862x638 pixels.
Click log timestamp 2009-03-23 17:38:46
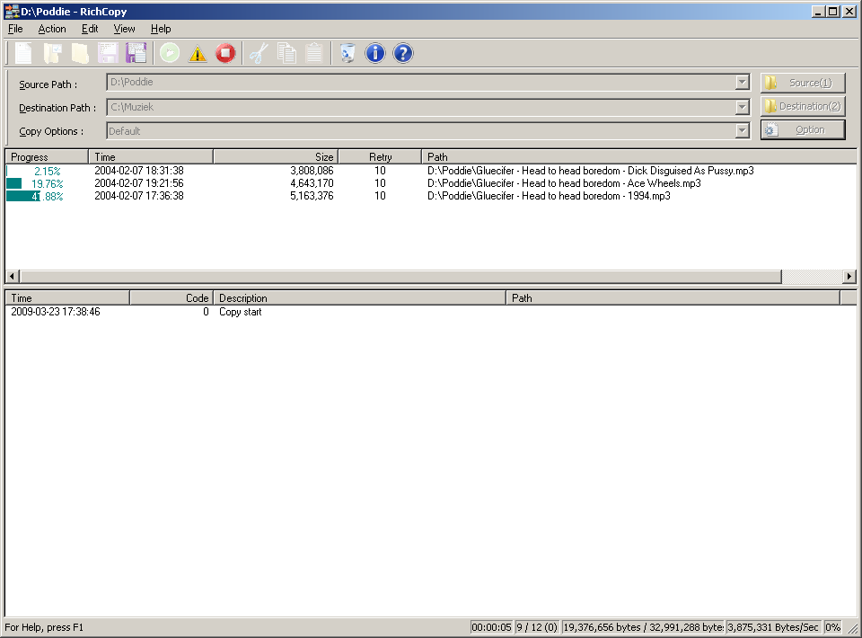[x=56, y=312]
